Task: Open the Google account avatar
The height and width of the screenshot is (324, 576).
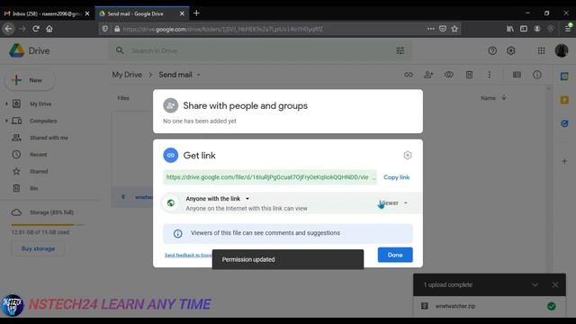Action: (x=562, y=50)
